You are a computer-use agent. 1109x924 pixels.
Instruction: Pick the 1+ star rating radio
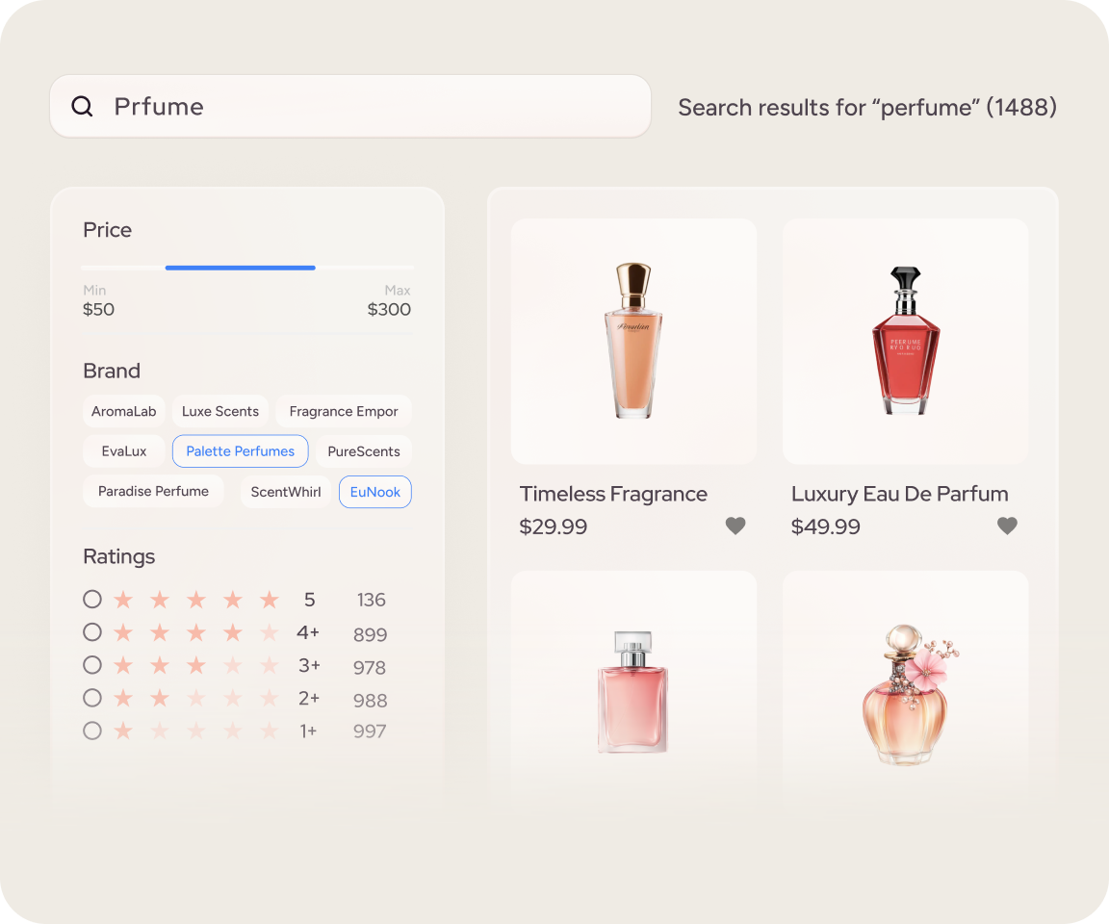pyautogui.click(x=92, y=731)
